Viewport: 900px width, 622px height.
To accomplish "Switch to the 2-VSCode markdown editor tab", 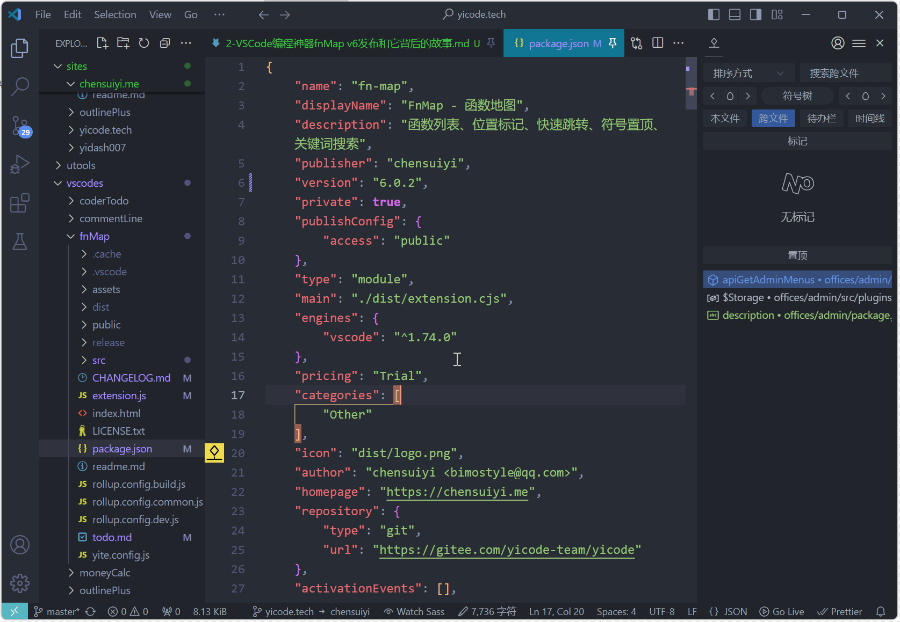I will coord(347,43).
